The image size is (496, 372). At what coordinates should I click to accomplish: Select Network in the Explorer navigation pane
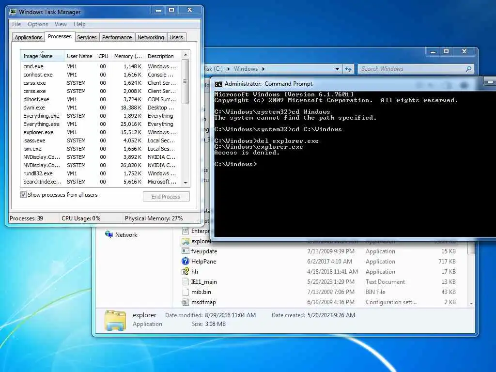pos(126,235)
